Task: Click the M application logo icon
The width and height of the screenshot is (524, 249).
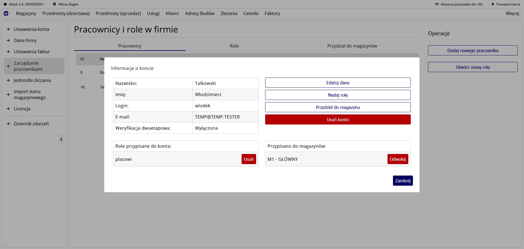Action: pyautogui.click(x=6, y=13)
